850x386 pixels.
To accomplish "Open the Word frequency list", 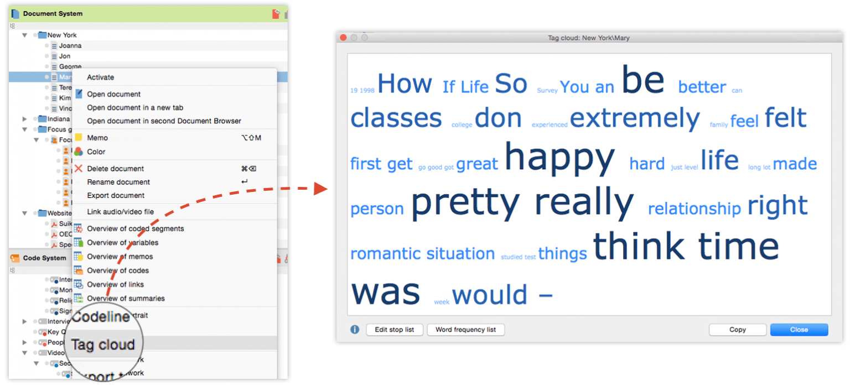I will (465, 330).
